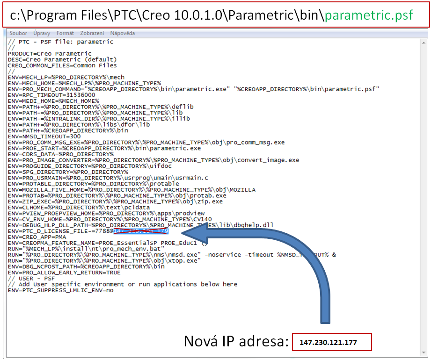Image resolution: width=431 pixels, height=359 pixels.
Task: Click the ENV=SPG_DIRECTORY line
Action: coord(68,172)
